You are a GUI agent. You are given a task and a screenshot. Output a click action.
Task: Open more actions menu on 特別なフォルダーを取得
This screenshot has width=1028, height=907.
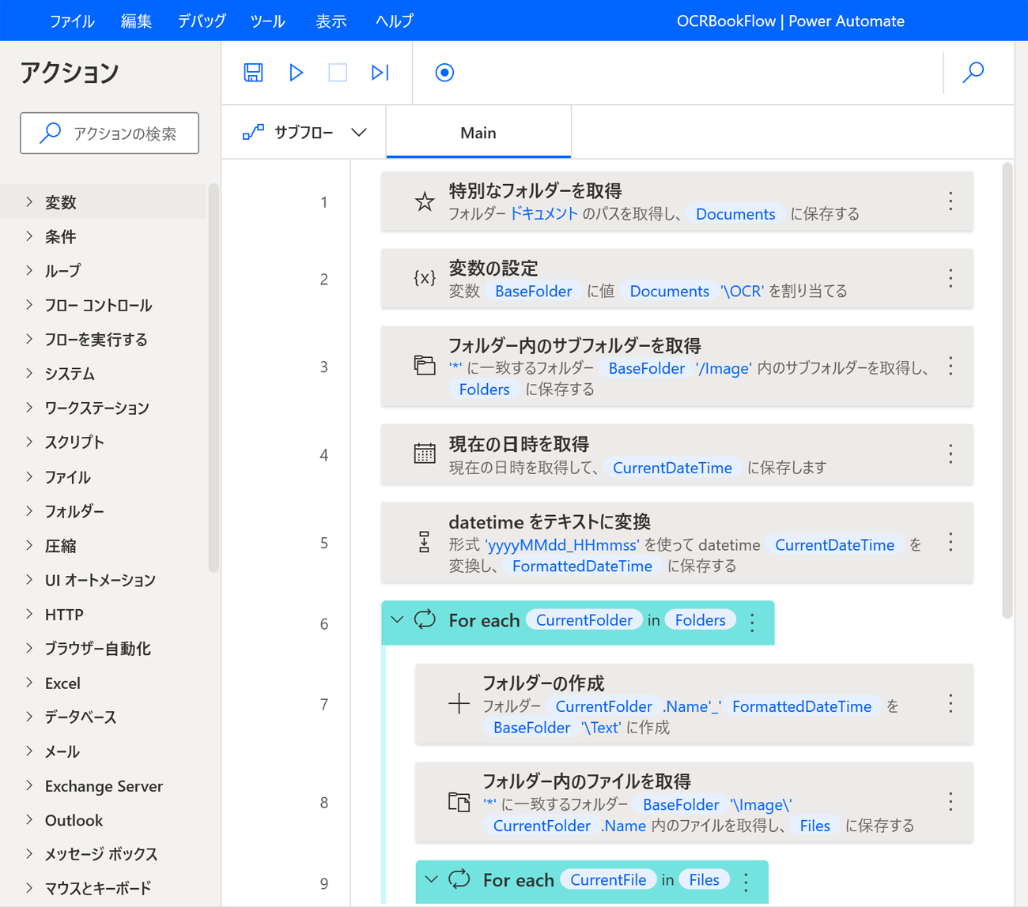click(950, 201)
